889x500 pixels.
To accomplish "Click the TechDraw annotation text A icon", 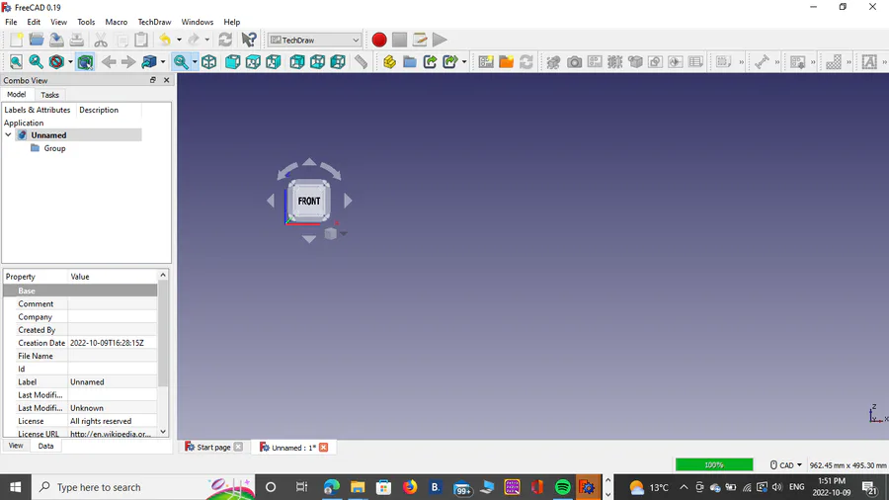I will (x=869, y=62).
